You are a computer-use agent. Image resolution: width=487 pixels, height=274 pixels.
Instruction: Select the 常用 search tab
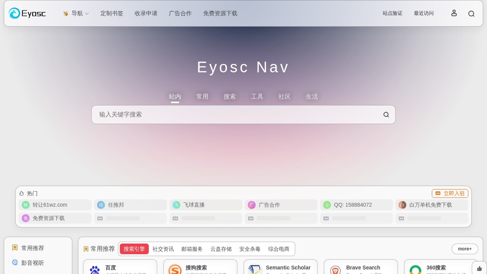coord(202,97)
